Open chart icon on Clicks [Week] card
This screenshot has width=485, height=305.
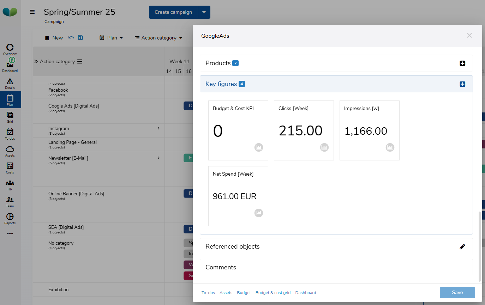[324, 147]
